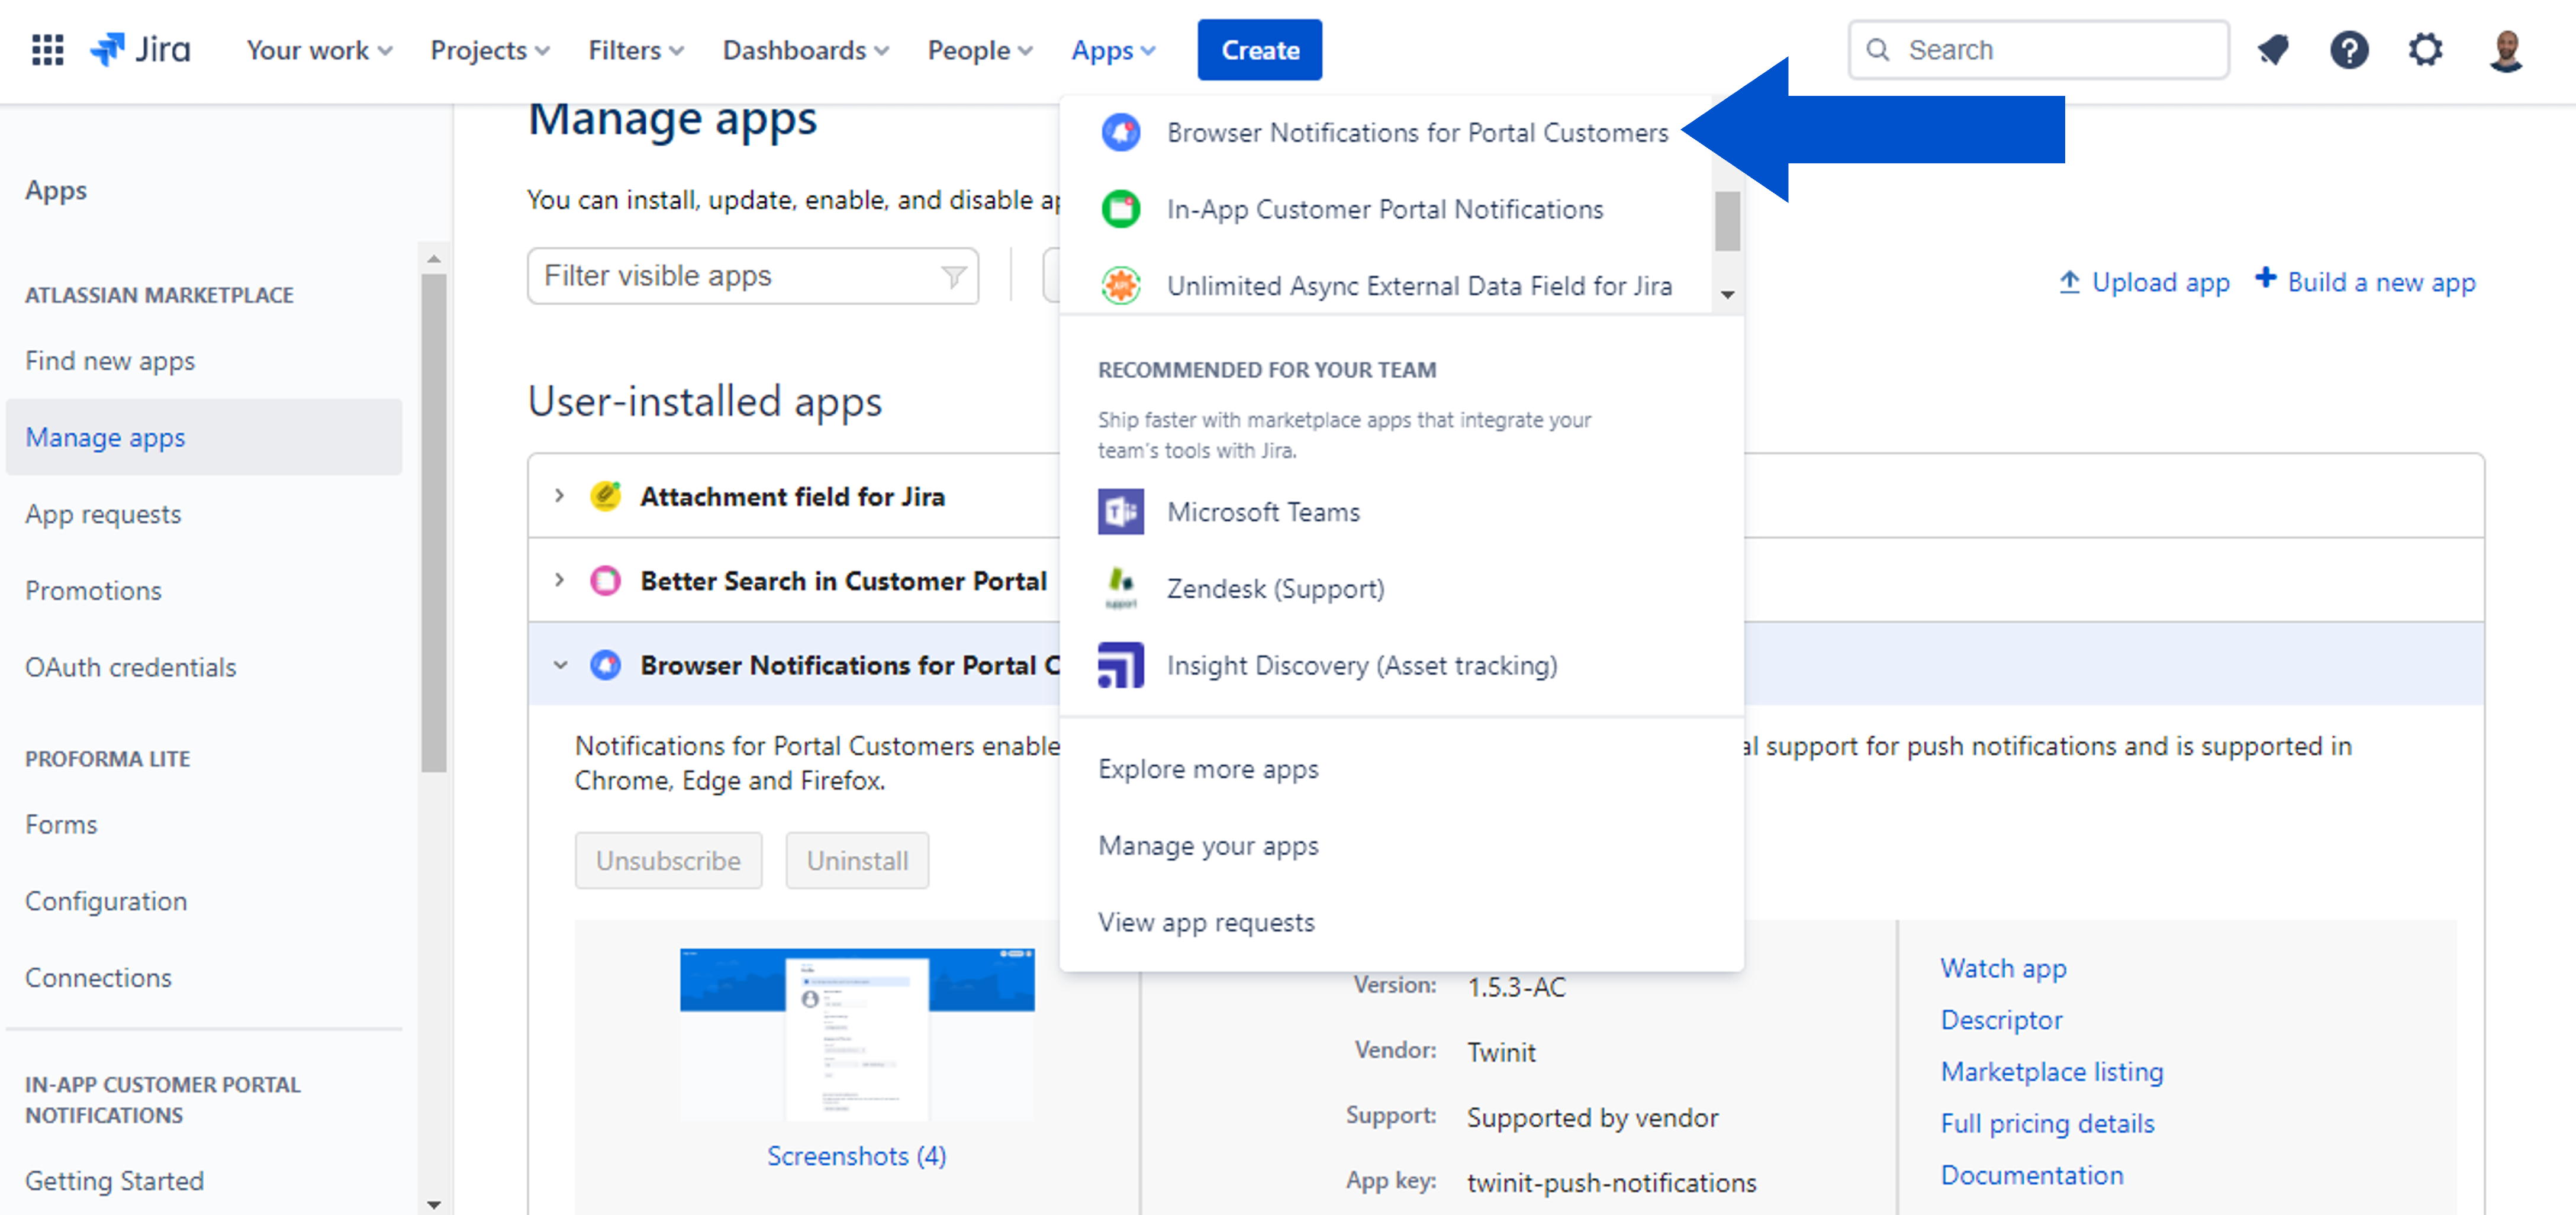Viewport: 2576px width, 1215px height.
Task: Open the Screenshots (4) link
Action: pos(857,1156)
